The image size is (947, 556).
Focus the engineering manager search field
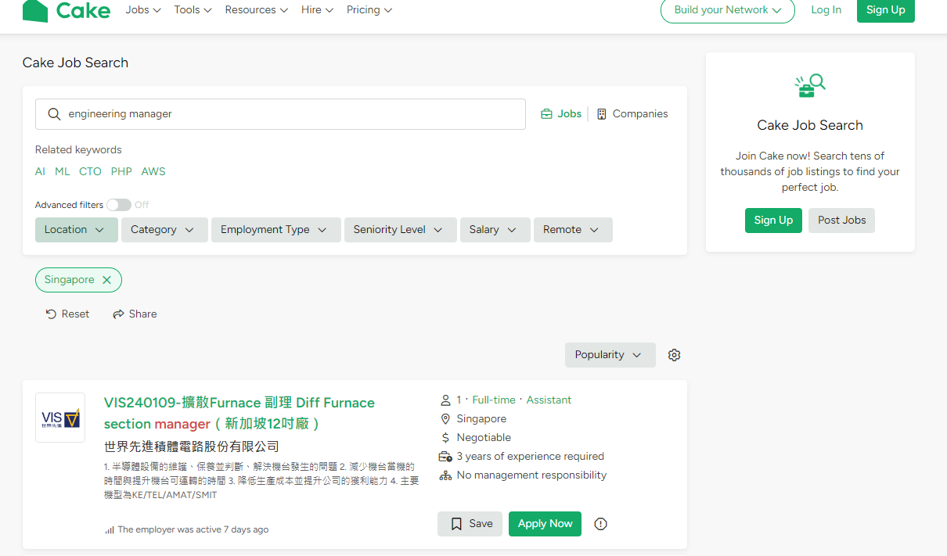click(280, 114)
